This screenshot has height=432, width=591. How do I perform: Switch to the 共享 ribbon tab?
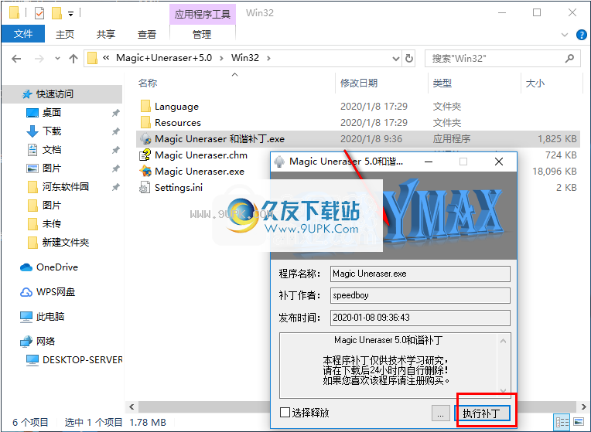point(105,34)
